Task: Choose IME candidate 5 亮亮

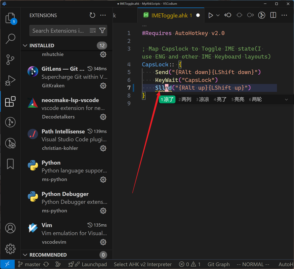Action: 238,100
